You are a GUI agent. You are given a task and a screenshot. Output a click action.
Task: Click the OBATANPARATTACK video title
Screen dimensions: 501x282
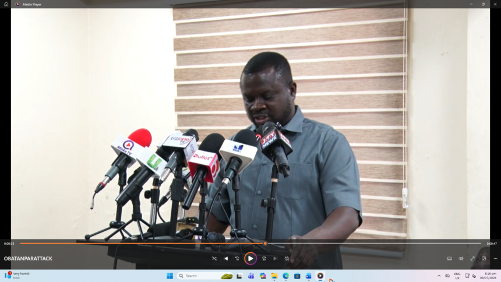pos(28,258)
